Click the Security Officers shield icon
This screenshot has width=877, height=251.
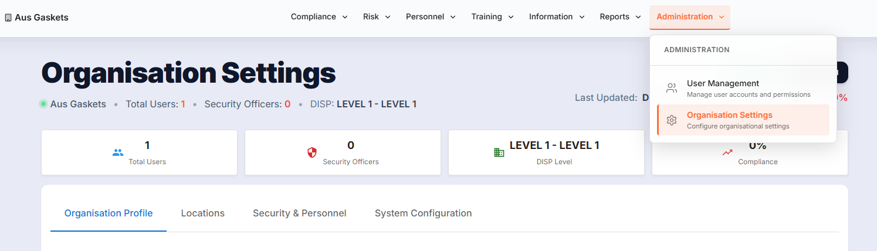click(312, 152)
